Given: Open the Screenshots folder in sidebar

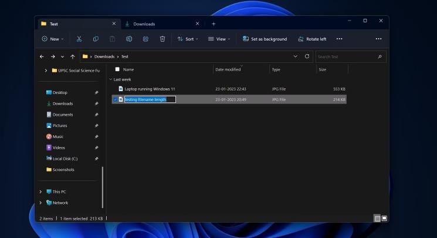Looking at the screenshot, I should (x=63, y=170).
